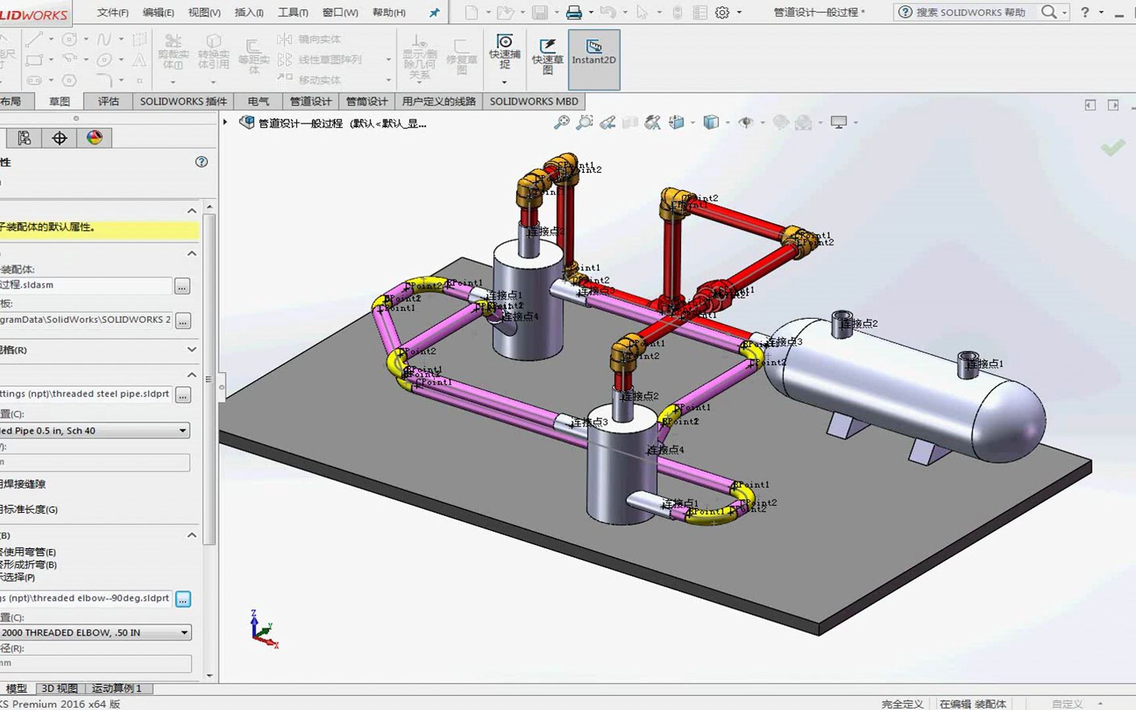Viewport: 1136px width, 710px height.
Task: Click the Quick Snaps (快速捕捉) icon
Action: [504, 52]
